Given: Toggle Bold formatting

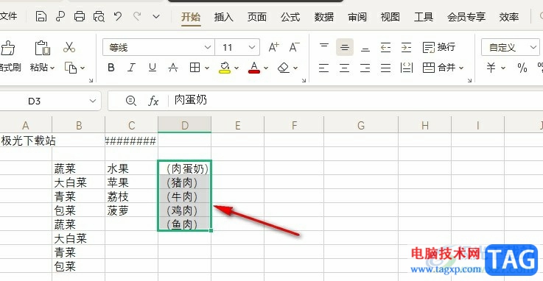Looking at the screenshot, I should point(111,68).
